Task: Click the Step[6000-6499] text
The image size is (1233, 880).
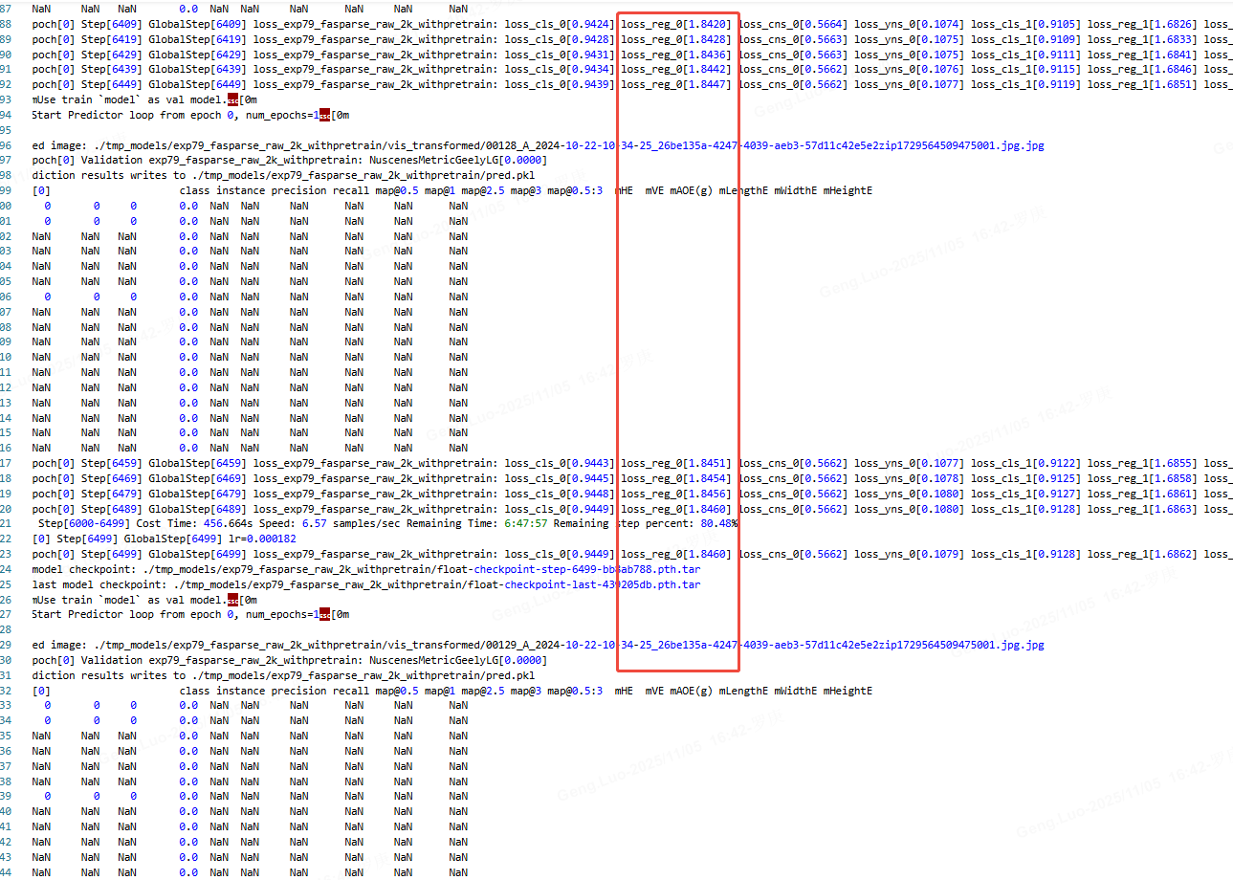Action: (x=85, y=524)
